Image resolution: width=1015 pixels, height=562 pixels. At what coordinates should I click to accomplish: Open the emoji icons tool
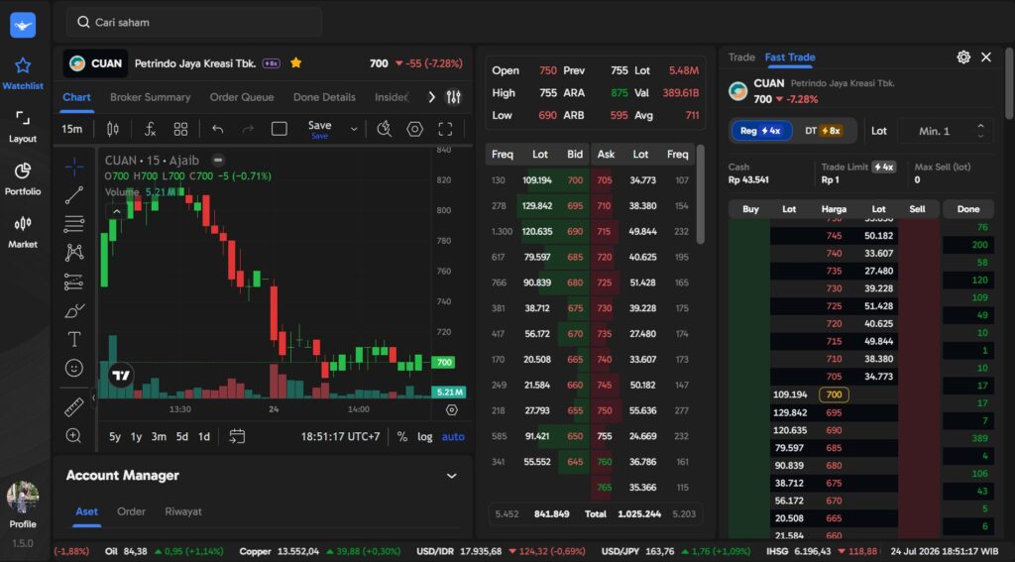pos(74,368)
